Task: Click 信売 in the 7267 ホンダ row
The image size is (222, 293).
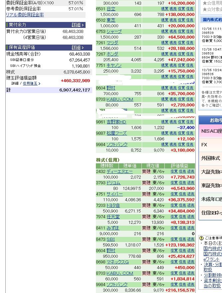Action: [x=190, y=54]
